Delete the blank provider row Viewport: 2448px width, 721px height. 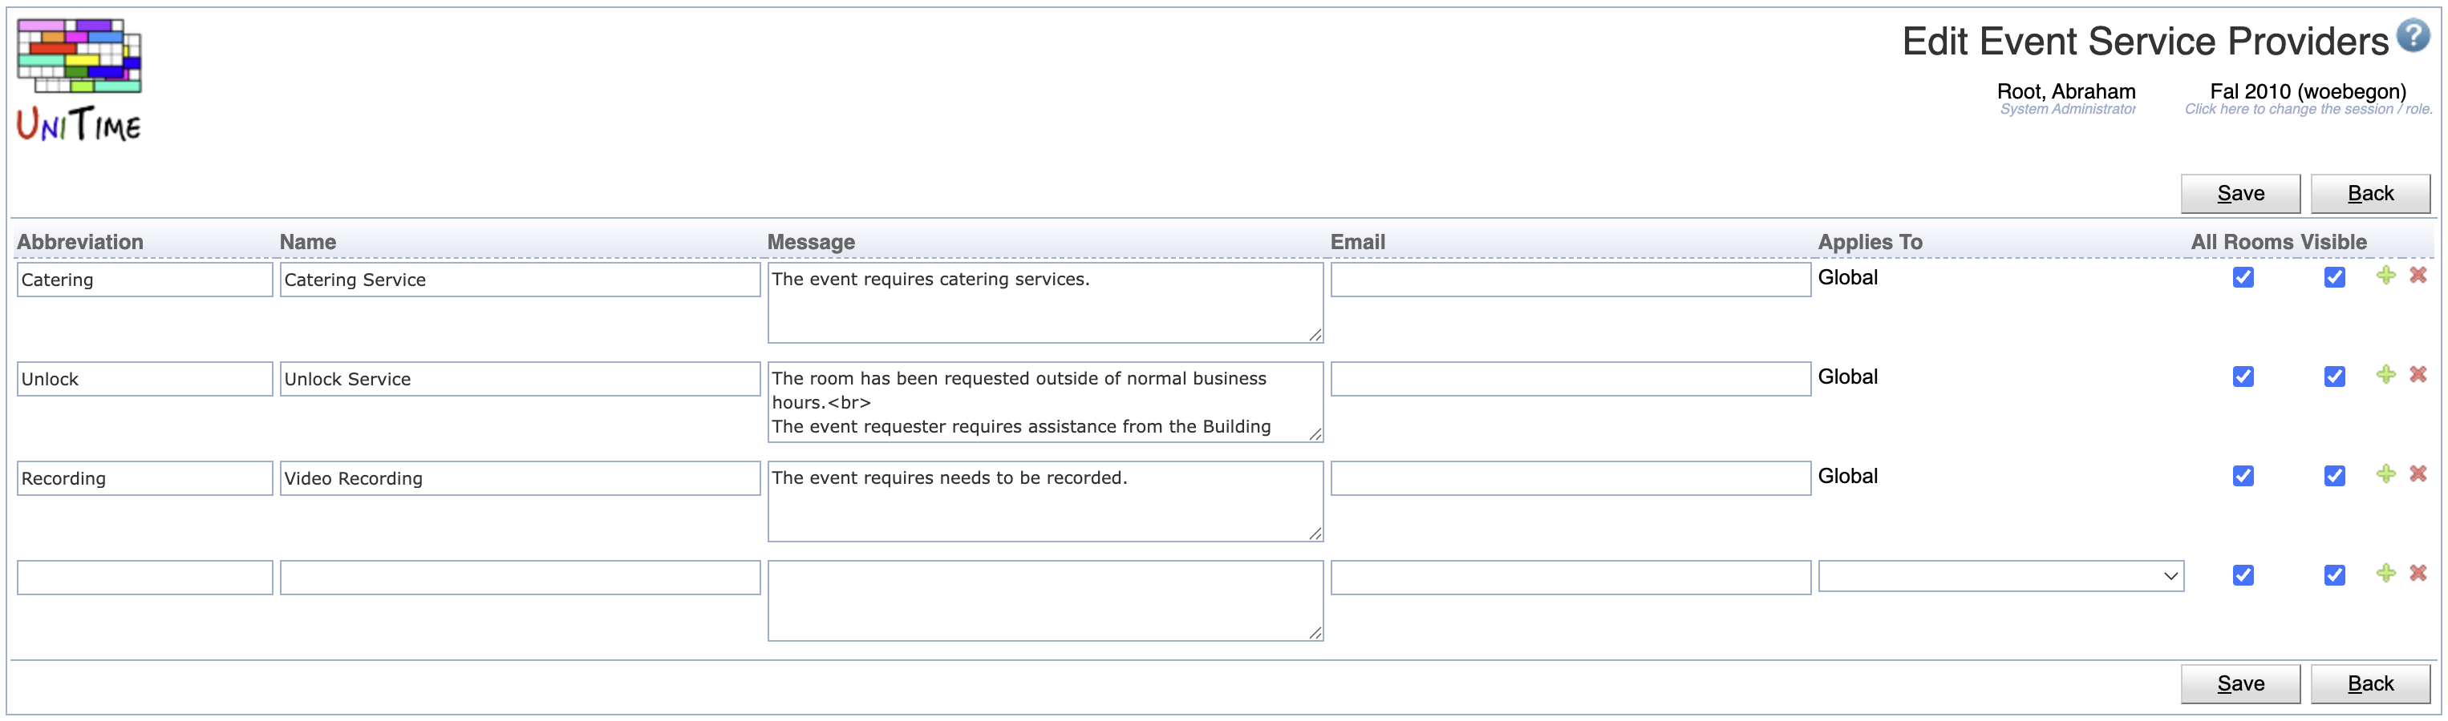[2418, 573]
